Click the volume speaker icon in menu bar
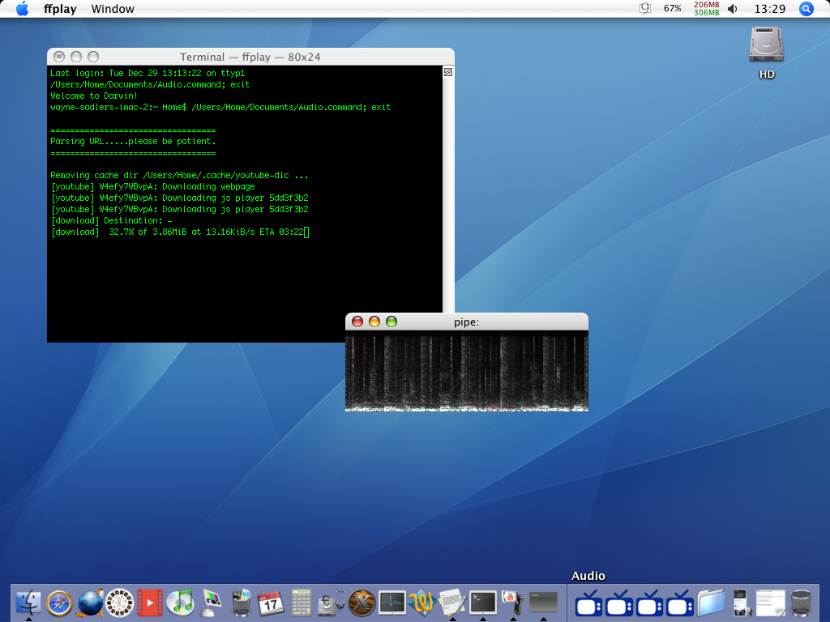Viewport: 830px width, 622px height. (x=733, y=8)
